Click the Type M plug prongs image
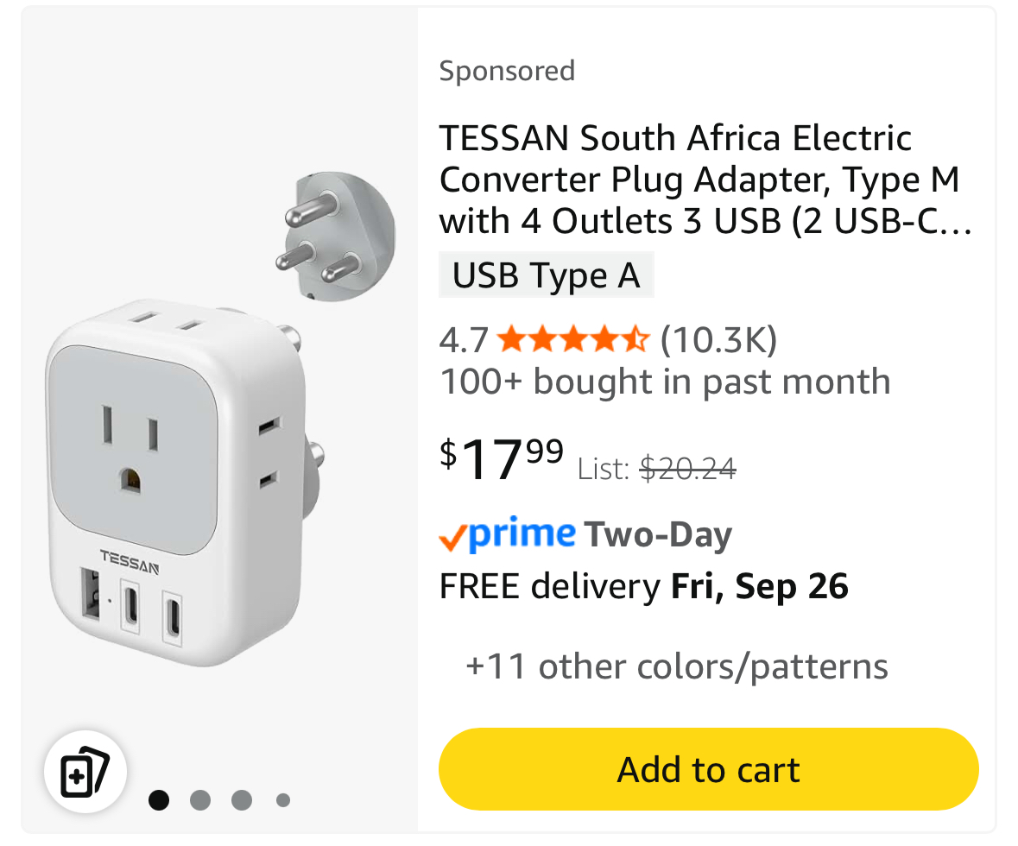The image size is (1018, 846). 331,238
